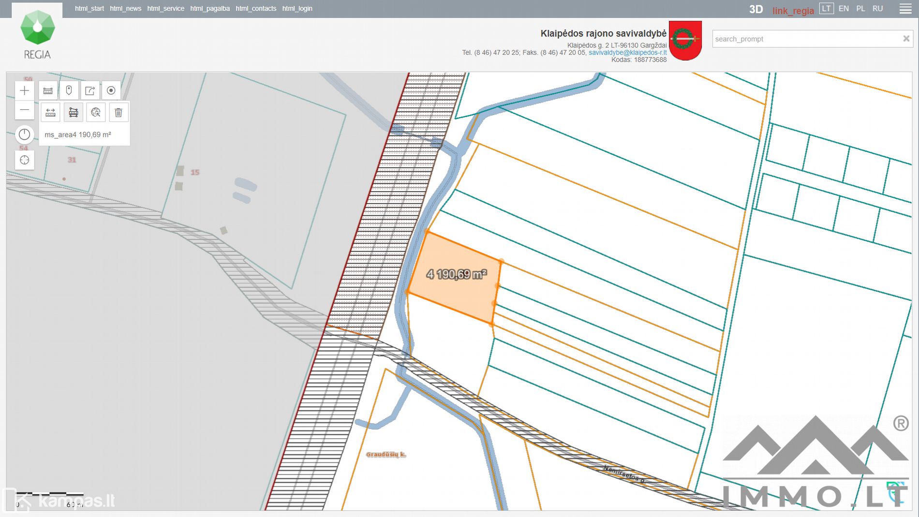Click the share map icon

90,90
